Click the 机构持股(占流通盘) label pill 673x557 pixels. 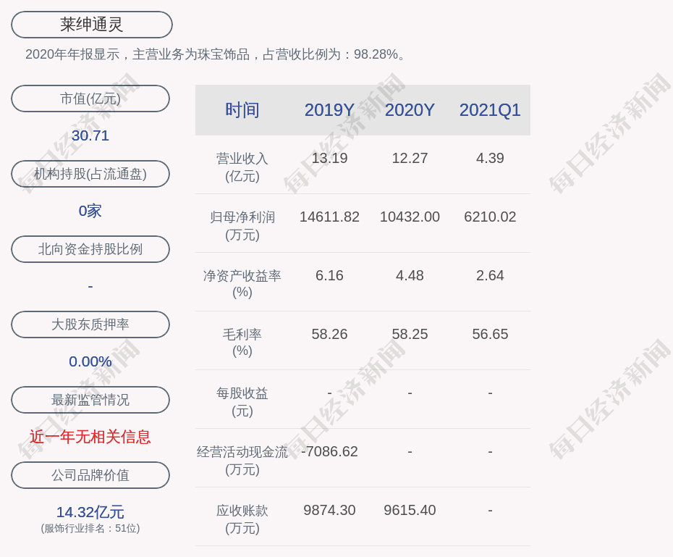(x=90, y=174)
